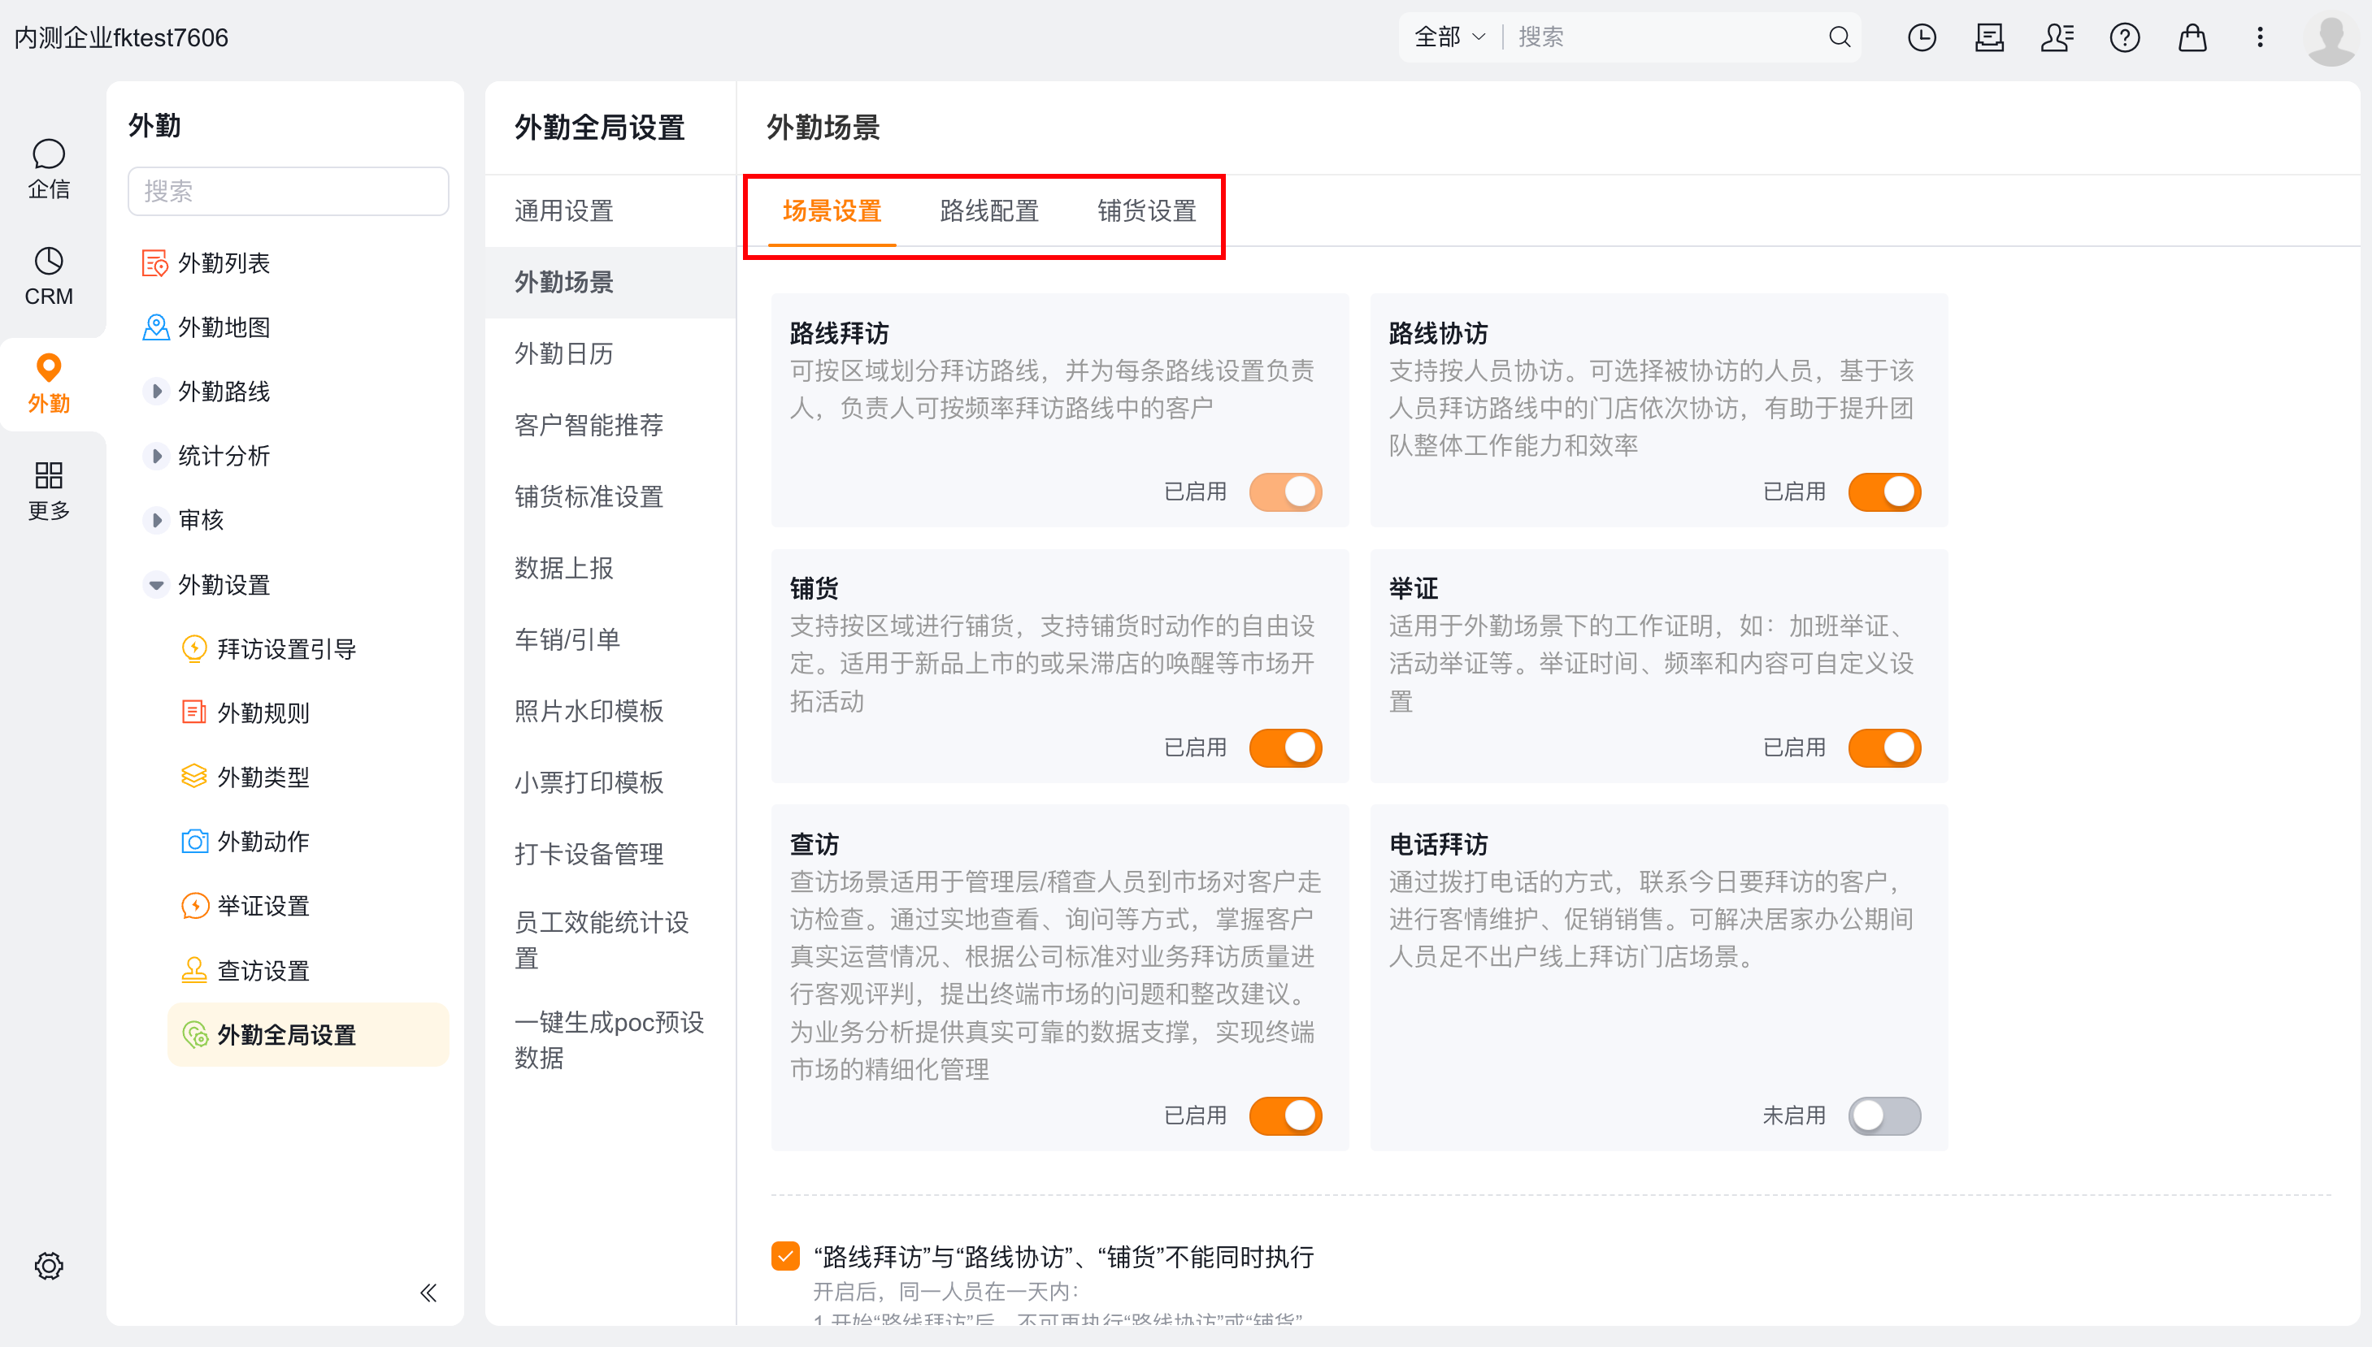Open the stamp-shaped icon in header
The image size is (2372, 1347).
1989,37
